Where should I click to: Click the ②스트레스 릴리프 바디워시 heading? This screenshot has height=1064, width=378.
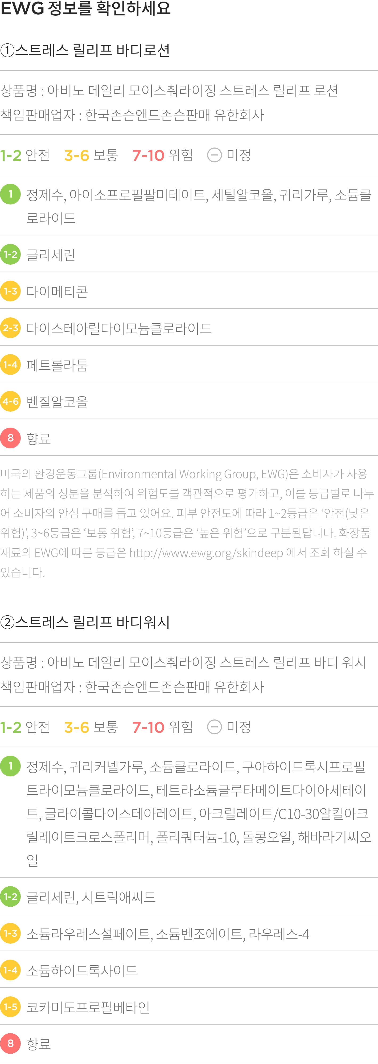pos(85,622)
